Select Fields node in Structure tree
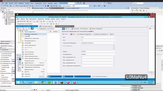The image size is (163, 91). [9, 24]
